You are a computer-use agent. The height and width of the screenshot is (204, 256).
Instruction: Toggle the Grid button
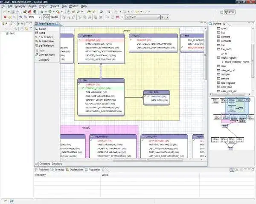tap(46, 17)
